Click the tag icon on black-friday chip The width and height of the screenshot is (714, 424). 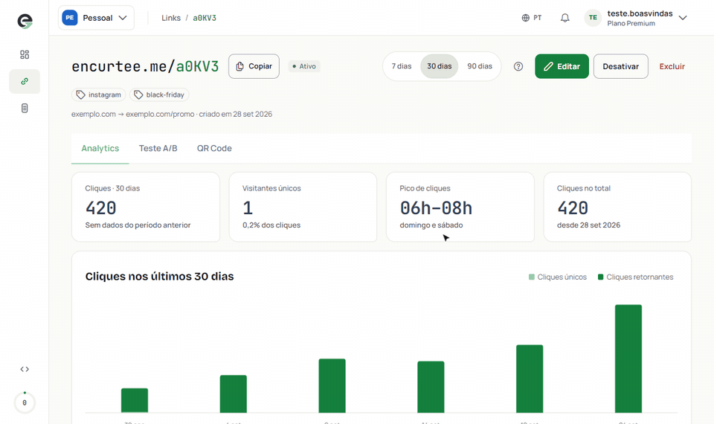138,94
